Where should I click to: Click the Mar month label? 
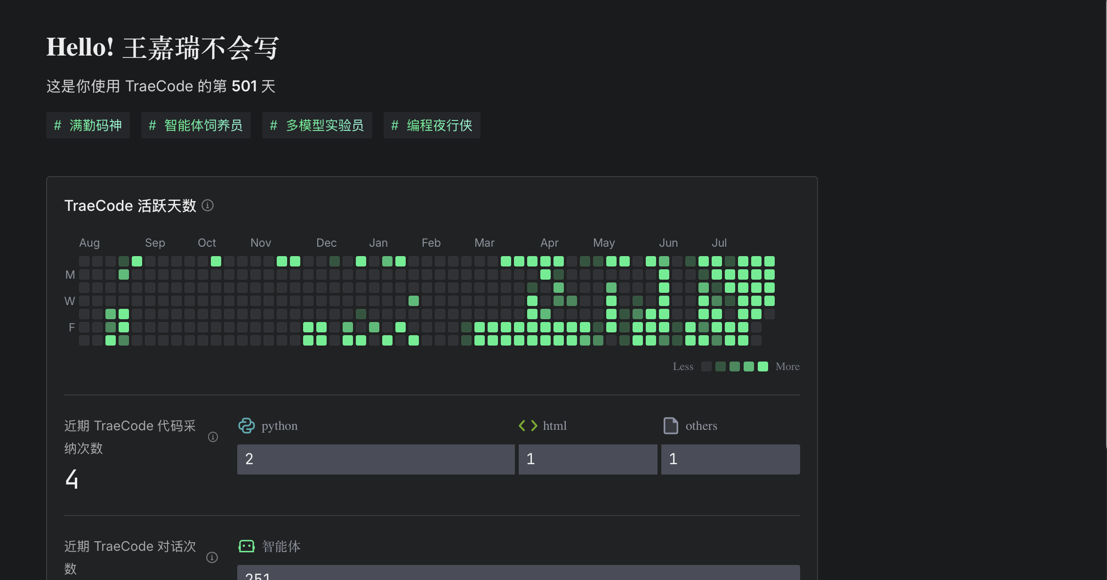(x=484, y=243)
